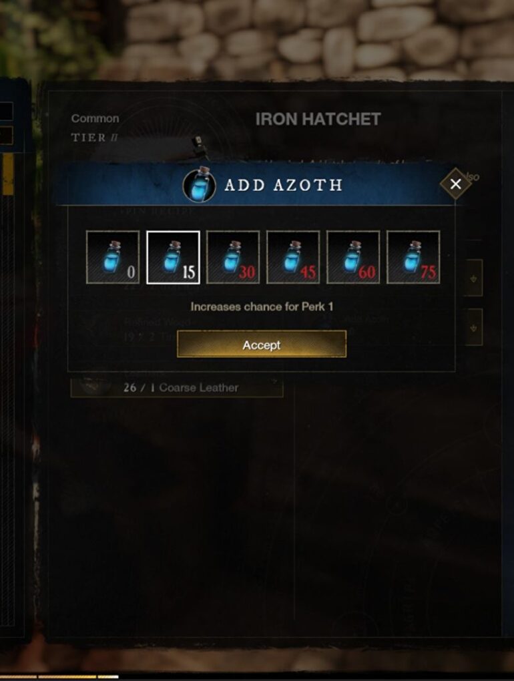Expand the upper ingredient dropdown arrow on right

click(474, 278)
